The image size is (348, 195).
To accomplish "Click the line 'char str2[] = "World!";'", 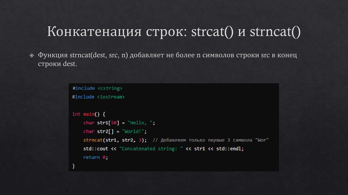I will tap(115, 131).
